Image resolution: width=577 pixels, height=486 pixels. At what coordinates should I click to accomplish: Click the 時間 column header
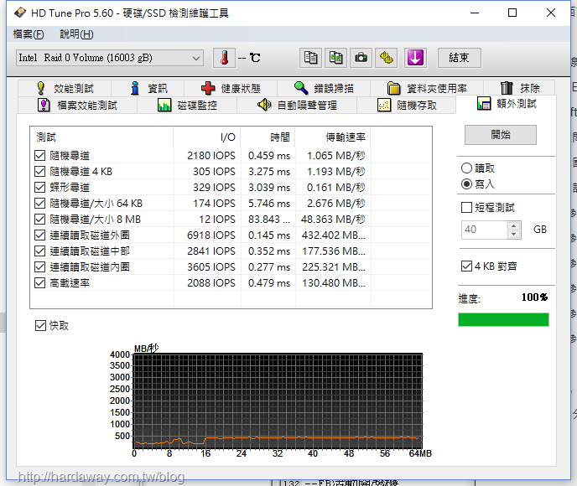click(x=268, y=137)
